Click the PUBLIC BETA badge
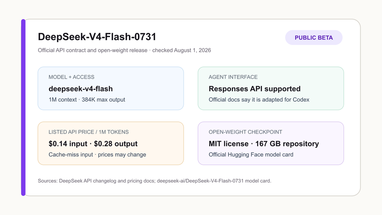 pos(314,37)
